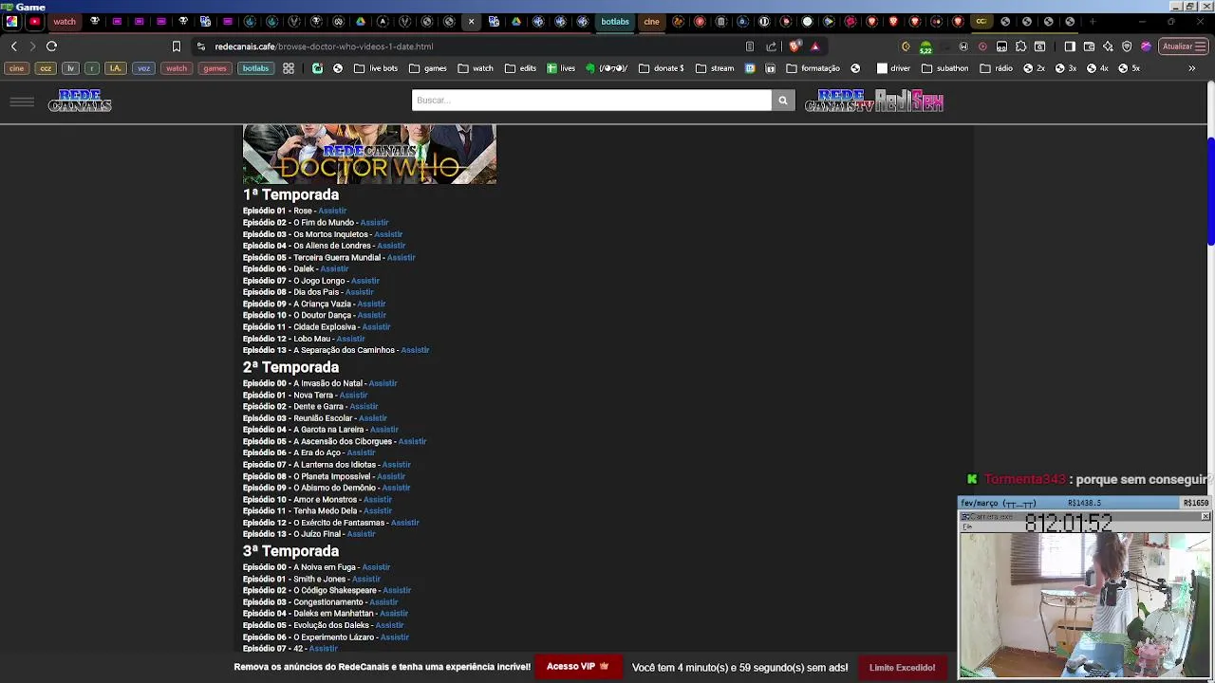Open the '5x' speed bookmark

click(1130, 68)
